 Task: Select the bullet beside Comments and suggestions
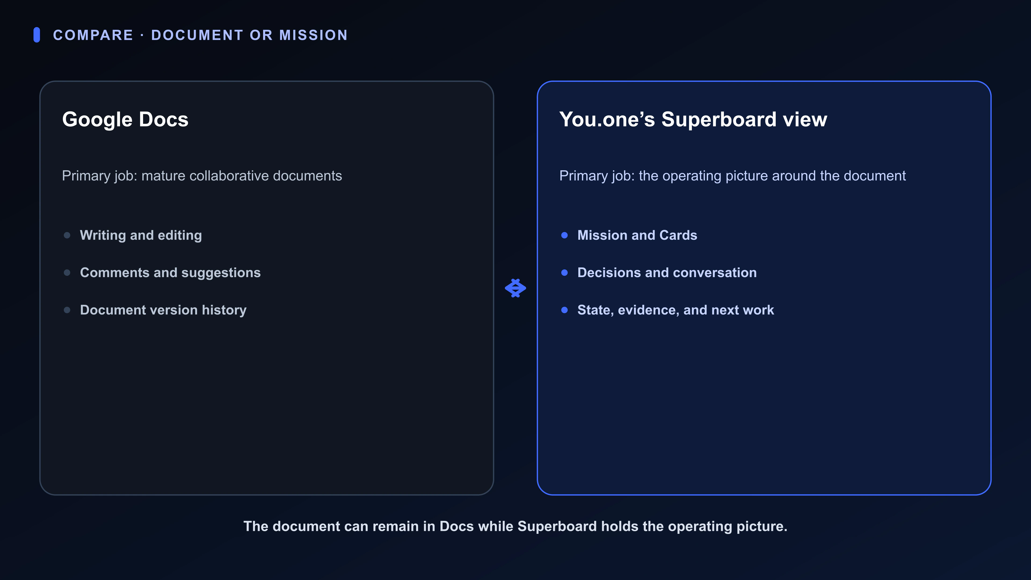pyautogui.click(x=67, y=273)
